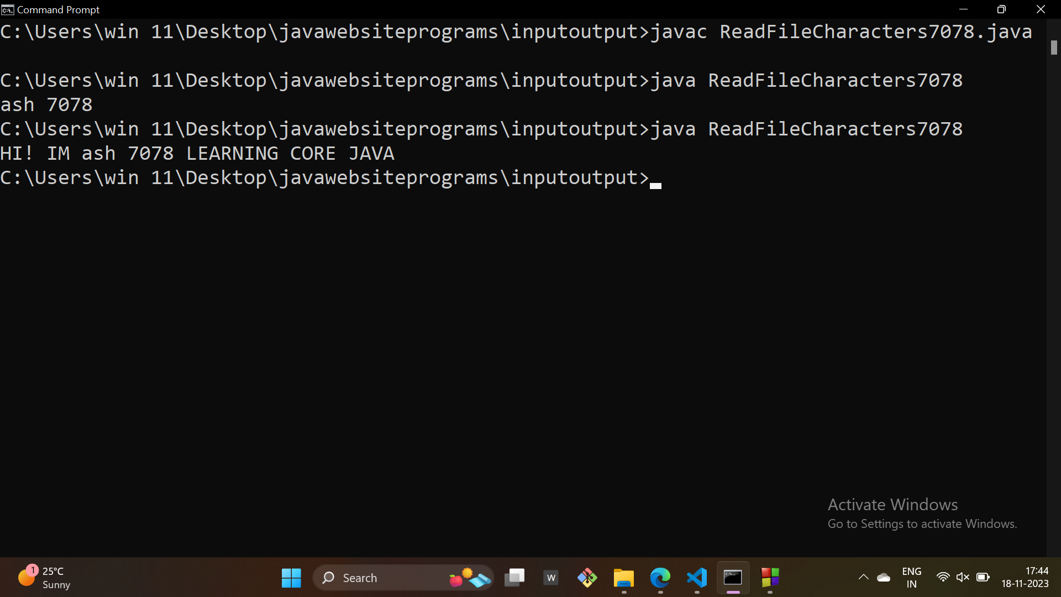Open the Microsoft Edge browser
1061x597 pixels.
tap(660, 578)
